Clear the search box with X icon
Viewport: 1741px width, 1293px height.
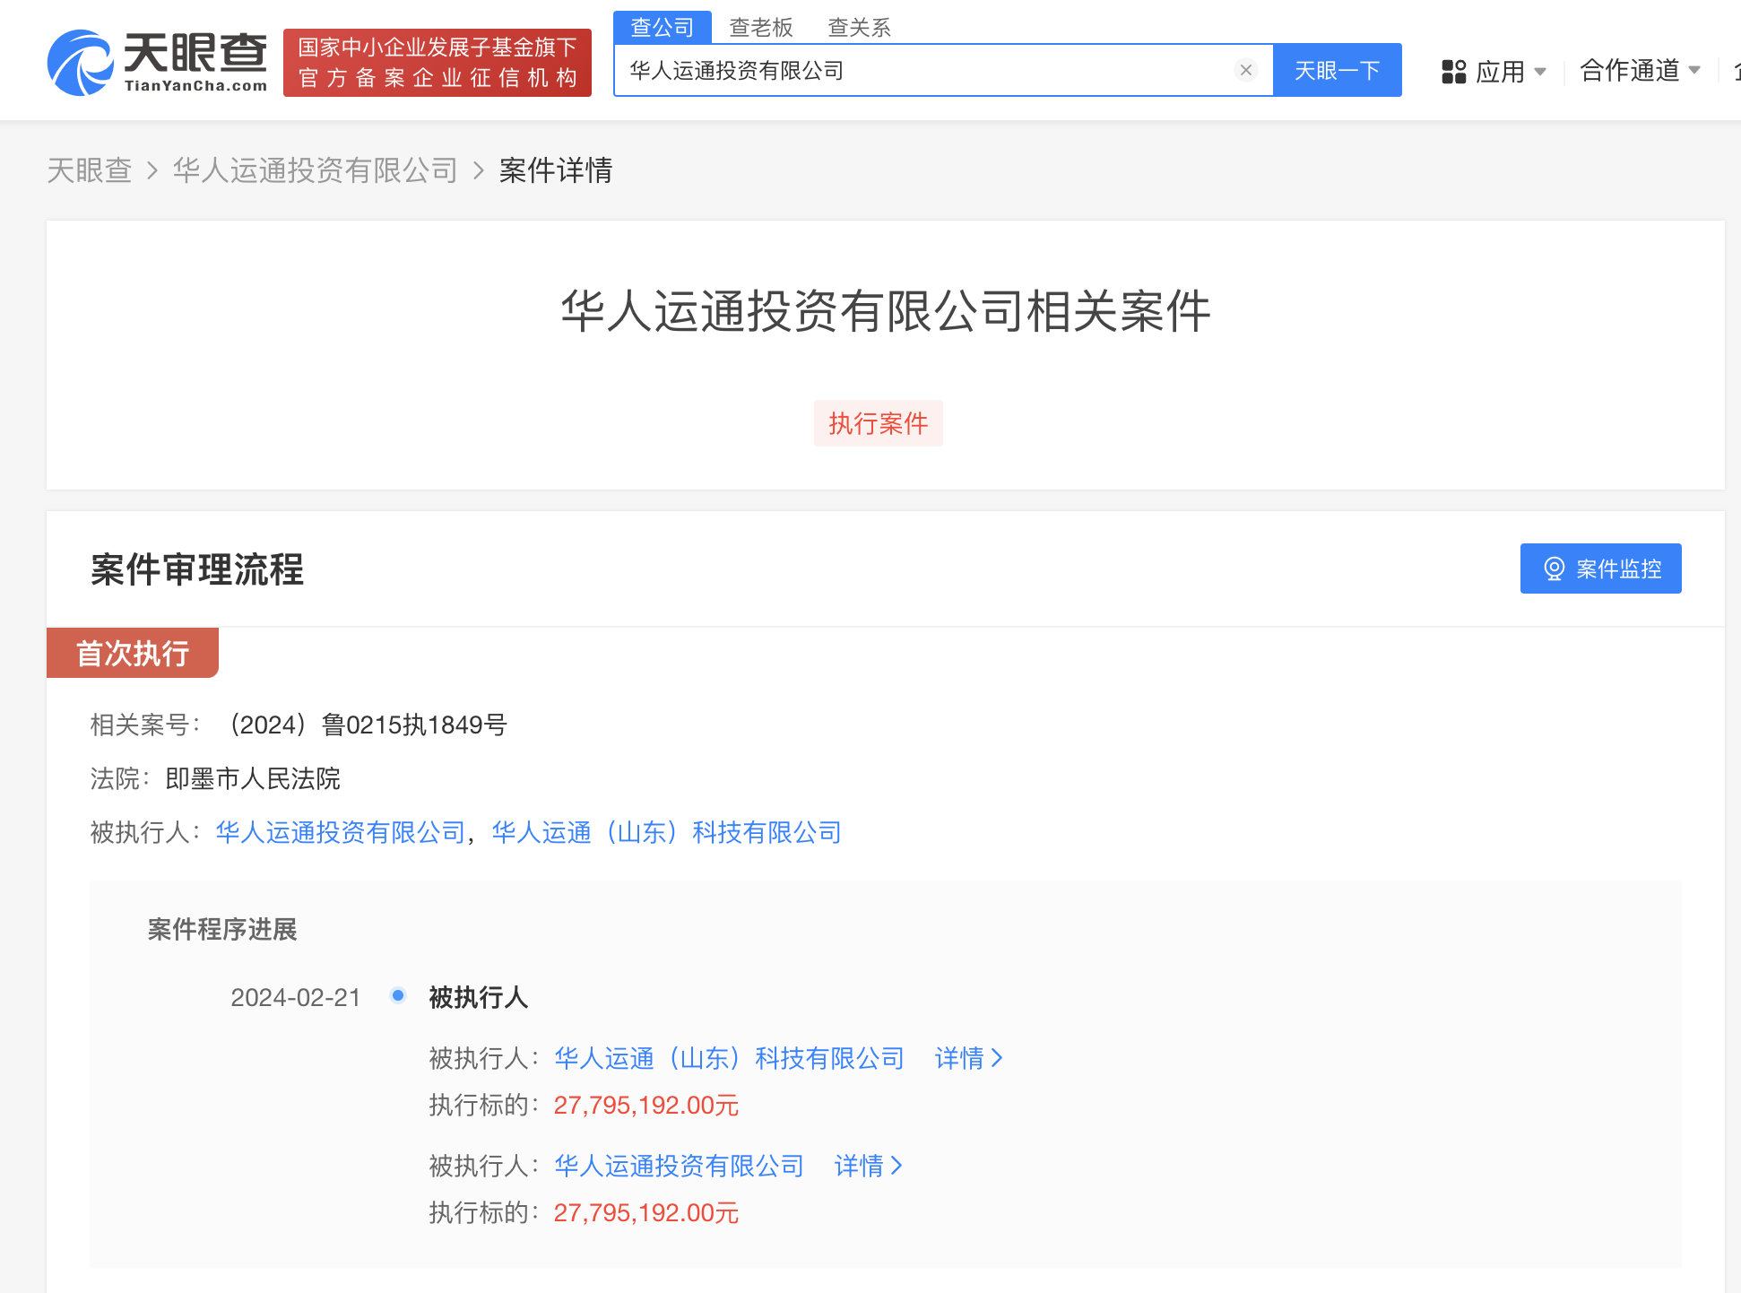click(1245, 70)
